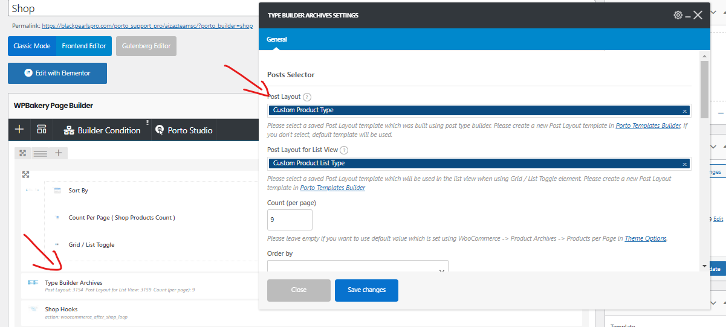726x327 pixels.
Task: Click the Count Per Page element icon
Action: click(57, 218)
